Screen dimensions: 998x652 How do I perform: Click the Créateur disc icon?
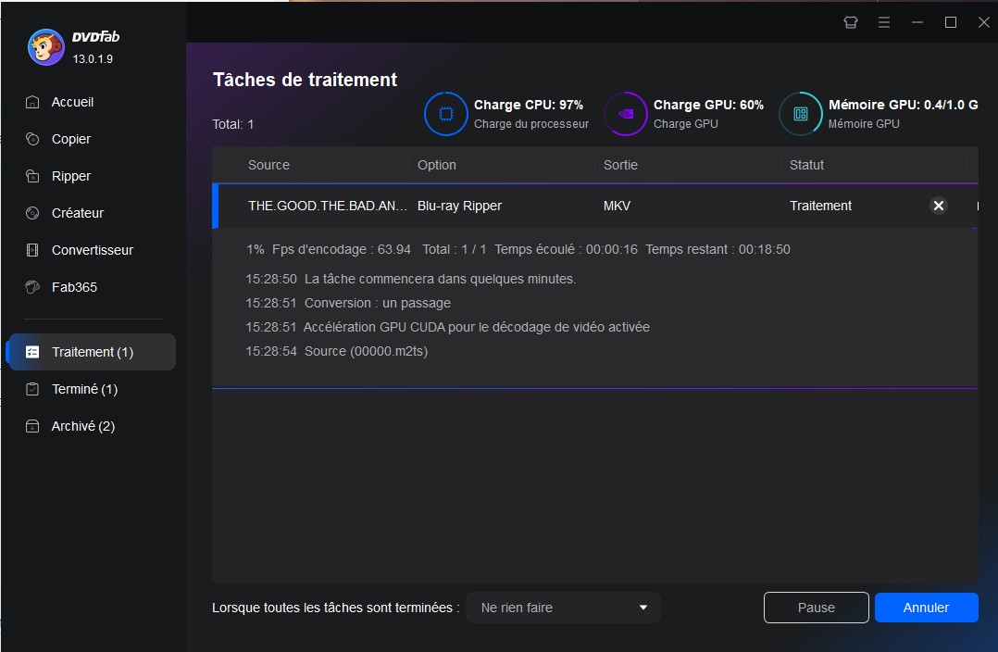pyautogui.click(x=32, y=213)
